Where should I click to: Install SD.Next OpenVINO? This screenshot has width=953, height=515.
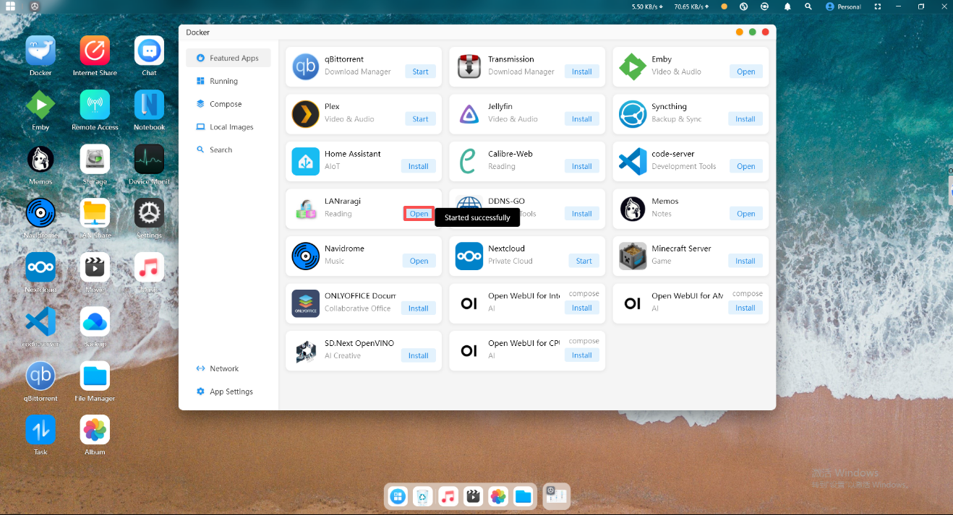tap(419, 355)
